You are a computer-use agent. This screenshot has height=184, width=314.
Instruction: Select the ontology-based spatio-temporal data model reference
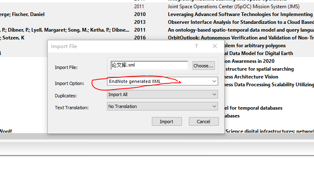(241, 30)
